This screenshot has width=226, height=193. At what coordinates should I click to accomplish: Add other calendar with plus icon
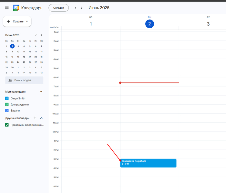pyautogui.click(x=35, y=118)
